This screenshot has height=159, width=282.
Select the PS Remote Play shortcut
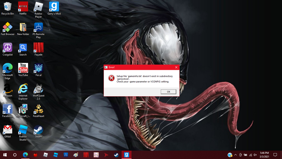pyautogui.click(x=39, y=30)
